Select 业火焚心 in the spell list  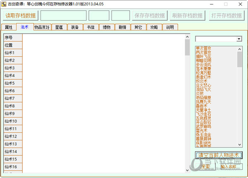click(x=203, y=85)
